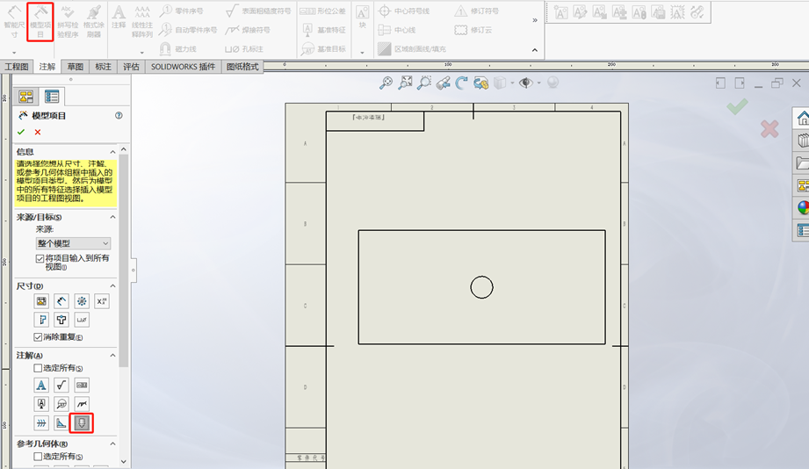Select the hole callout dimension icon
The image size is (809, 469).
coord(82,321)
